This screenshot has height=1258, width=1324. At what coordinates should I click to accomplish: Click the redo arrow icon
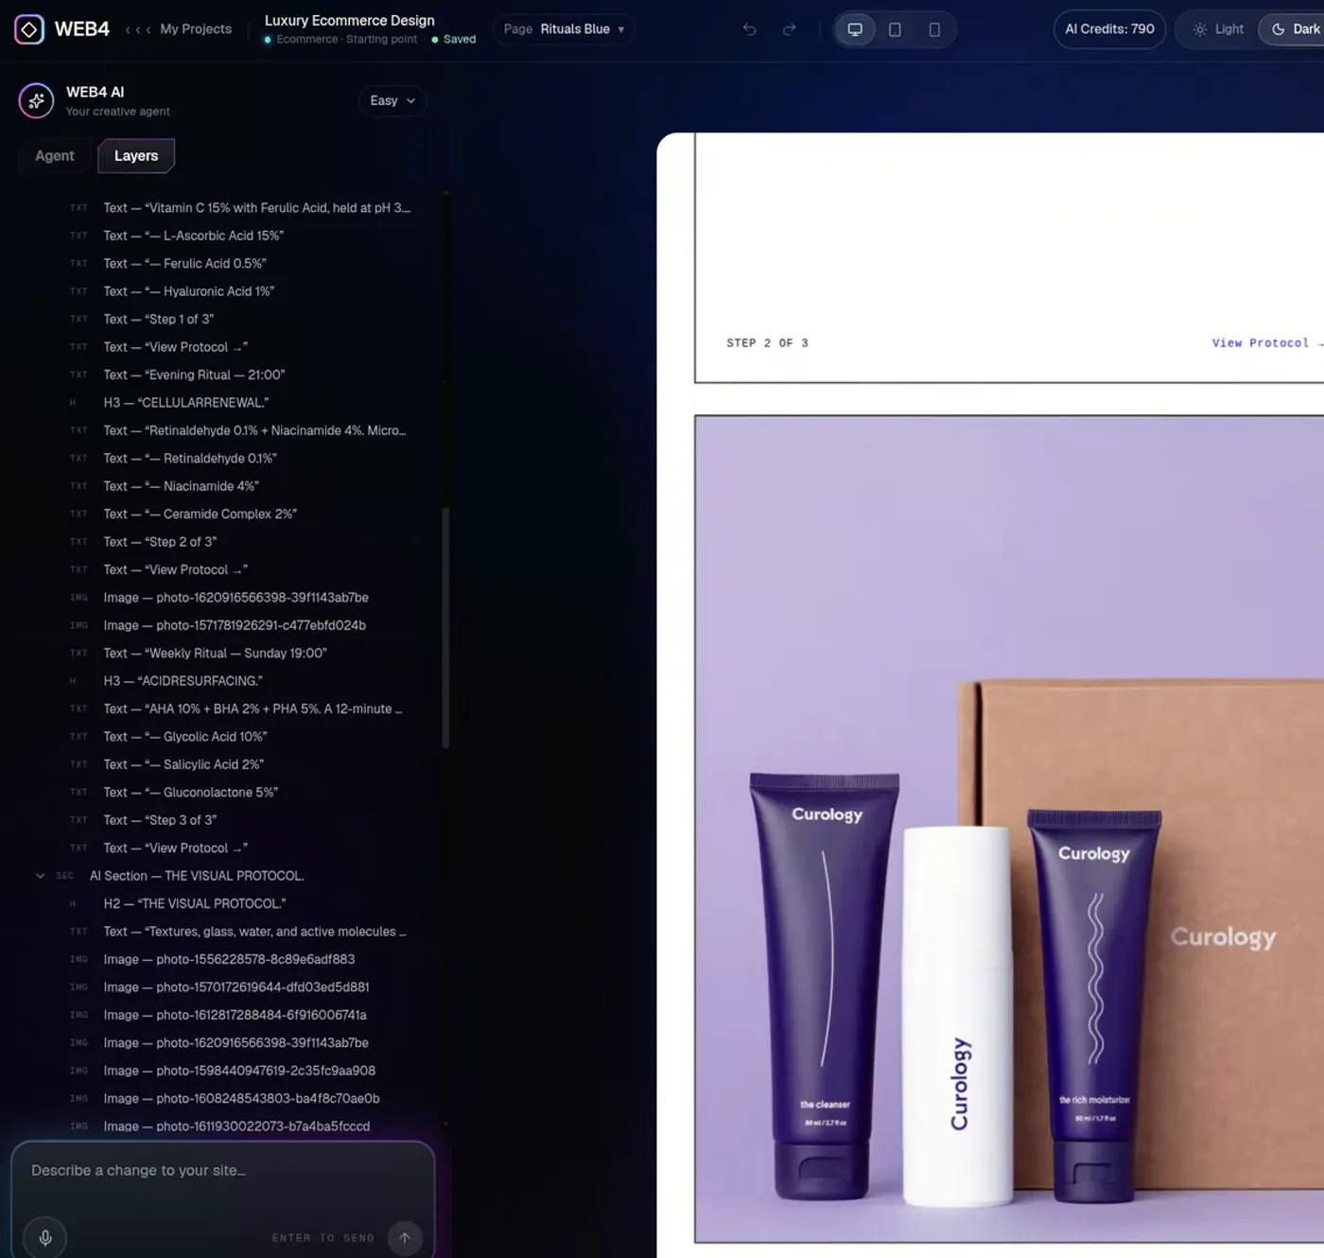click(x=789, y=29)
